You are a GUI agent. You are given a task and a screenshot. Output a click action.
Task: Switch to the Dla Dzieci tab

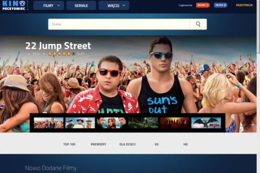(x=128, y=144)
